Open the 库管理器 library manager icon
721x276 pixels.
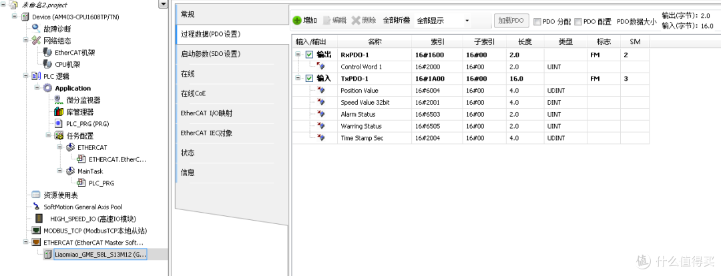pos(58,111)
